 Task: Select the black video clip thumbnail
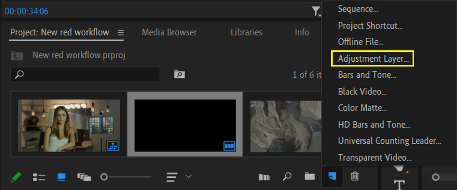click(185, 125)
